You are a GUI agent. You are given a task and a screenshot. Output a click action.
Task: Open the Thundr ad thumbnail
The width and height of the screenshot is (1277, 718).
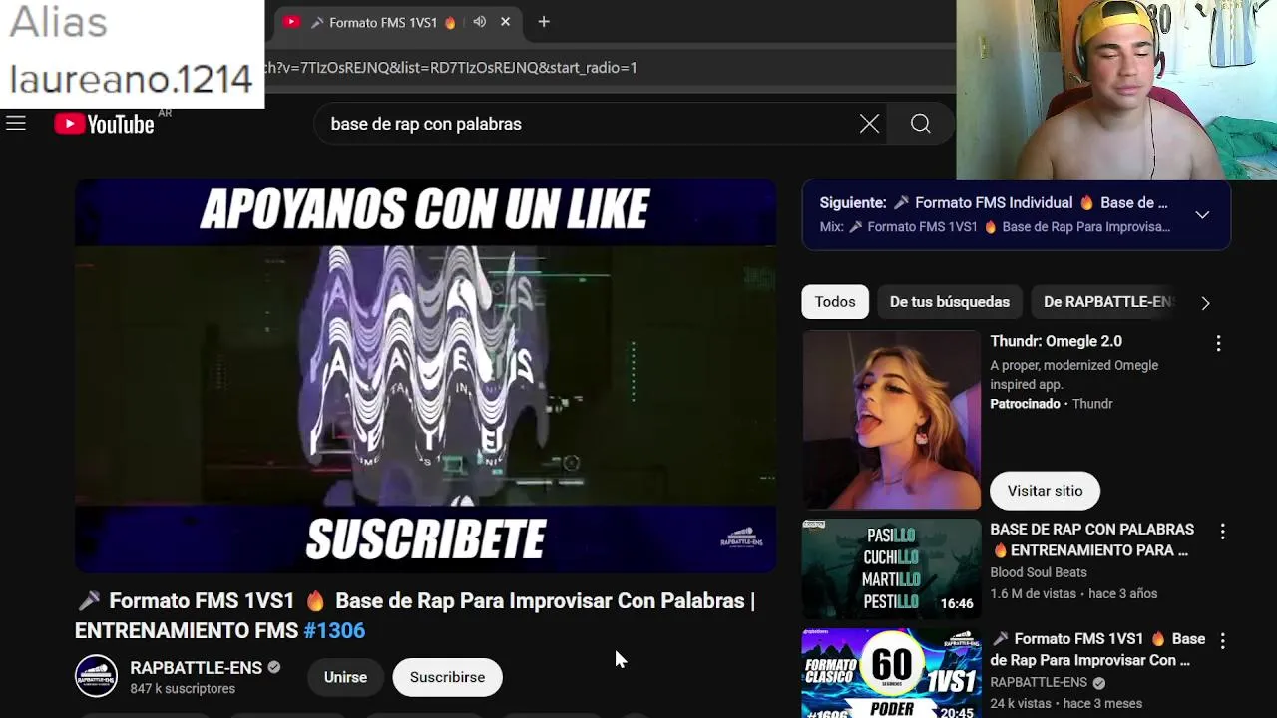pyautogui.click(x=892, y=420)
